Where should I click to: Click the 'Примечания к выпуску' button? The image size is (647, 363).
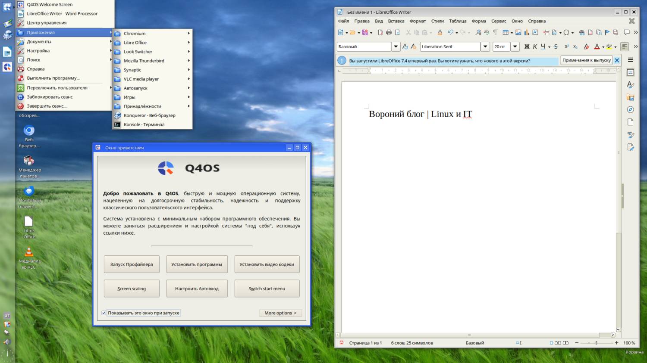pyautogui.click(x=586, y=60)
